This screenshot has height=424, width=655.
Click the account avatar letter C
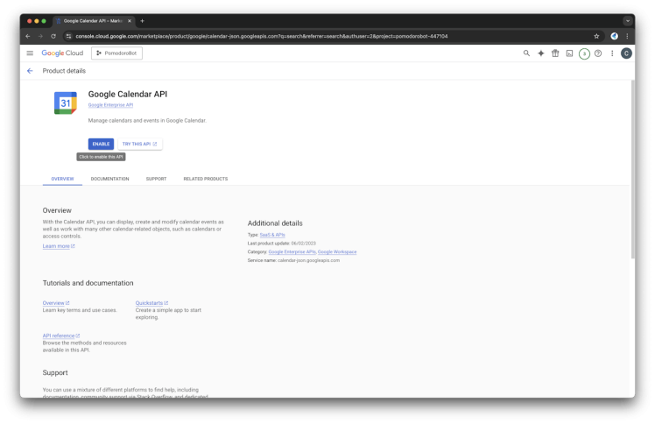[626, 53]
